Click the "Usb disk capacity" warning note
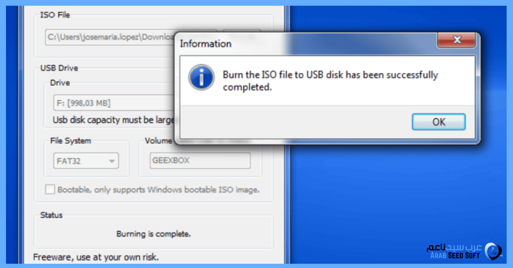The width and height of the screenshot is (513, 268). click(114, 120)
